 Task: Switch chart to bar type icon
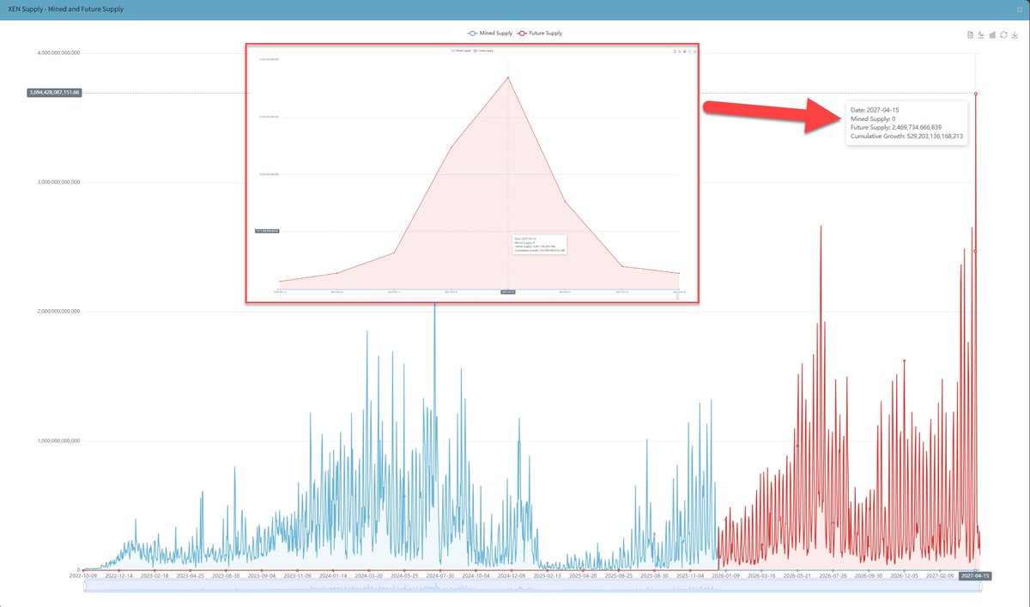[991, 35]
